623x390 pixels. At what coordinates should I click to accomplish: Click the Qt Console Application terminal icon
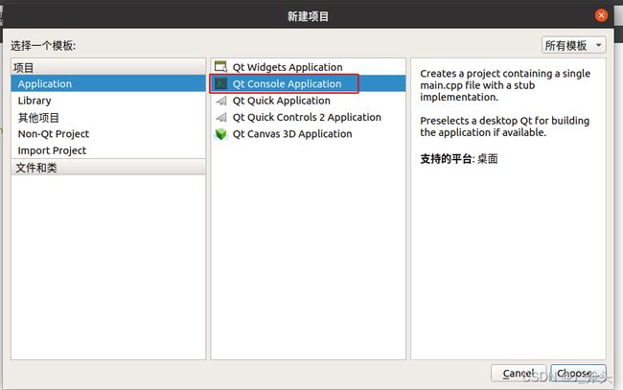(220, 83)
